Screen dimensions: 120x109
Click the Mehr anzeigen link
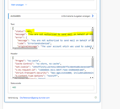pyautogui.click(x=17, y=5)
